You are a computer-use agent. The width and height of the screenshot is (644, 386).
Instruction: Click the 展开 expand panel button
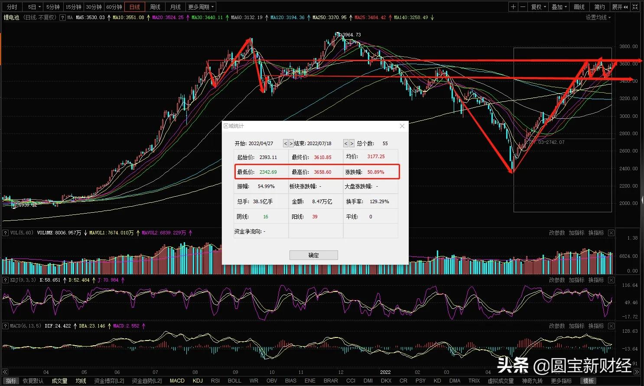(x=620, y=7)
